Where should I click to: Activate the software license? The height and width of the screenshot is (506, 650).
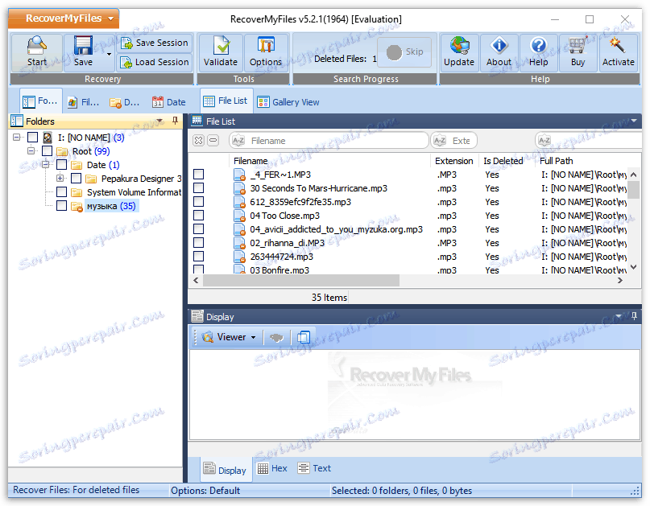coord(618,52)
